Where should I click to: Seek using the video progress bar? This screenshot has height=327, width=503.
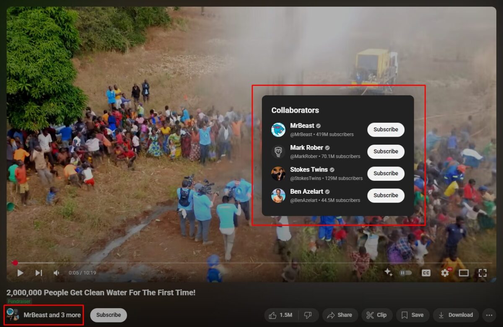tap(168, 263)
